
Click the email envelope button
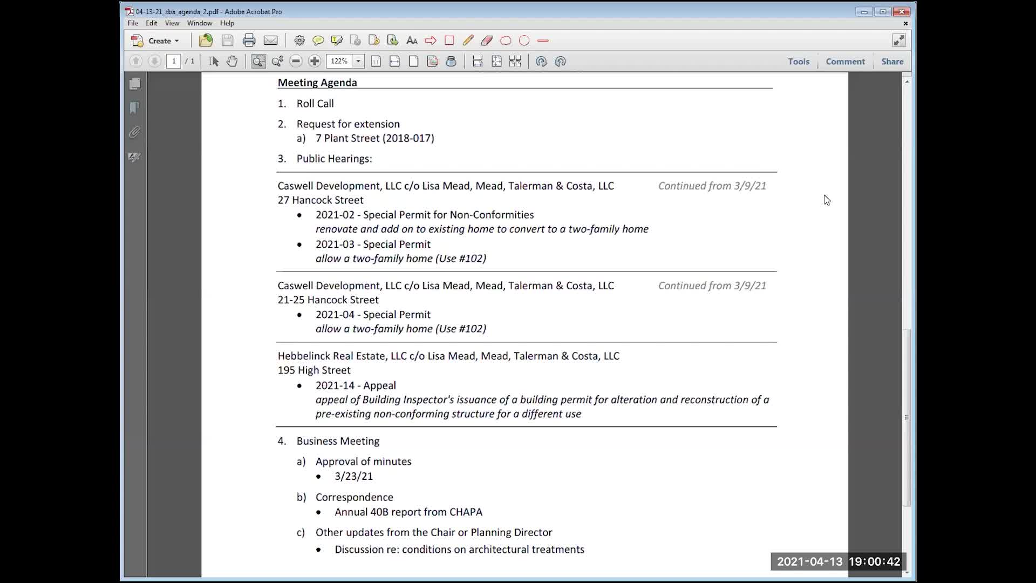point(270,40)
